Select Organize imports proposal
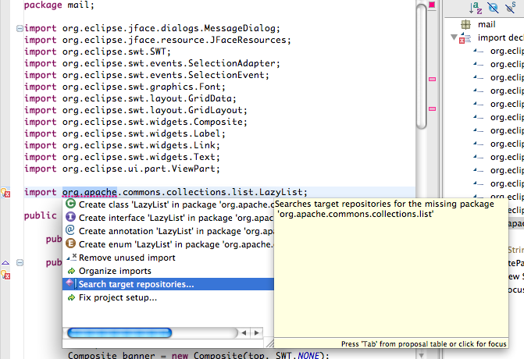 (x=168, y=271)
